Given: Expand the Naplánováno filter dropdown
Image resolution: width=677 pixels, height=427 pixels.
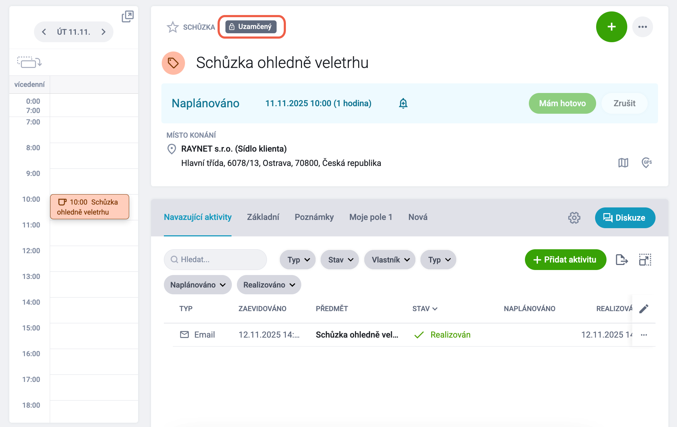Looking at the screenshot, I should (198, 285).
